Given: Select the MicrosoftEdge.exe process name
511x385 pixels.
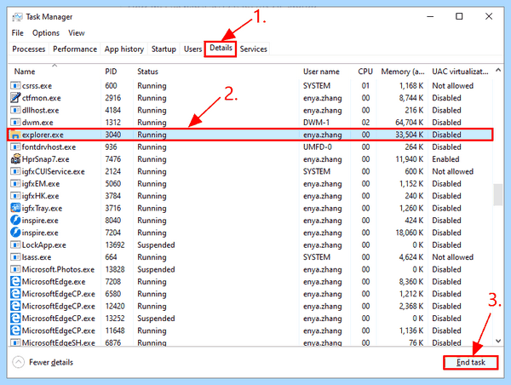Looking at the screenshot, I should click(54, 282).
